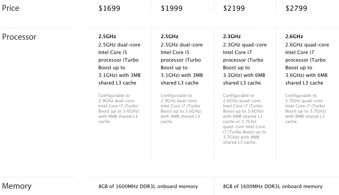339x195 pixels.
Task: Click the 2.6GHz bold heading
Action: tap(295, 36)
